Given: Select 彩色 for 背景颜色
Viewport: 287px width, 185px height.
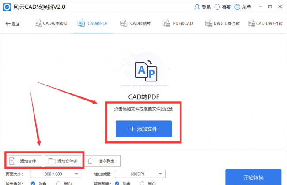Looking at the screenshot, I should coord(117,183).
